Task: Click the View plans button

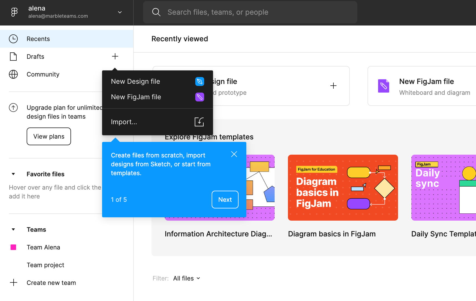Action: tap(49, 136)
